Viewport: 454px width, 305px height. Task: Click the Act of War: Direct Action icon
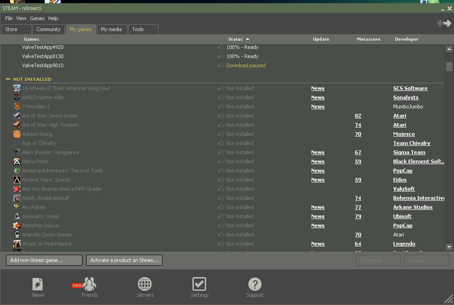[x=17, y=116]
